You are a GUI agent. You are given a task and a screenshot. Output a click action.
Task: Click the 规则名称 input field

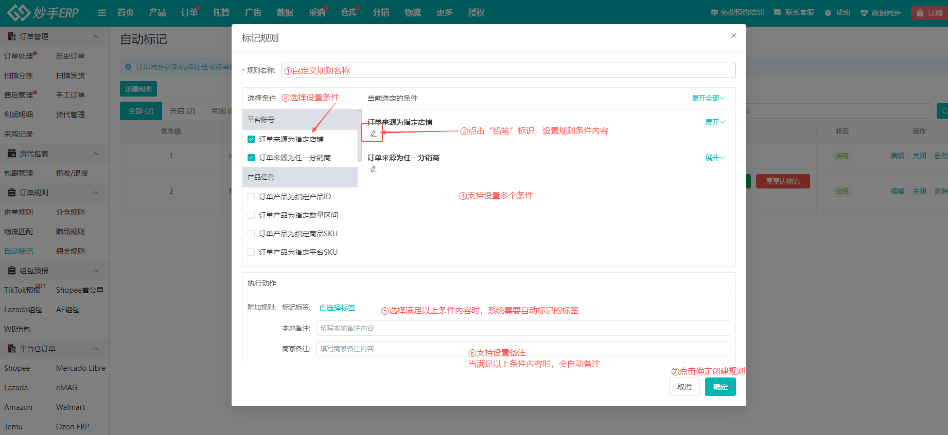pyautogui.click(x=508, y=70)
